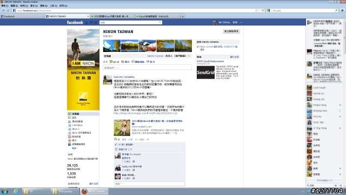
Task: Click the magnifier in the Facebook search field
Action: click(x=160, y=22)
